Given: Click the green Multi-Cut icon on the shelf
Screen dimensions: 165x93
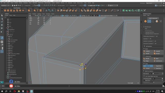Looking at the screenshot, I should coord(145,10).
